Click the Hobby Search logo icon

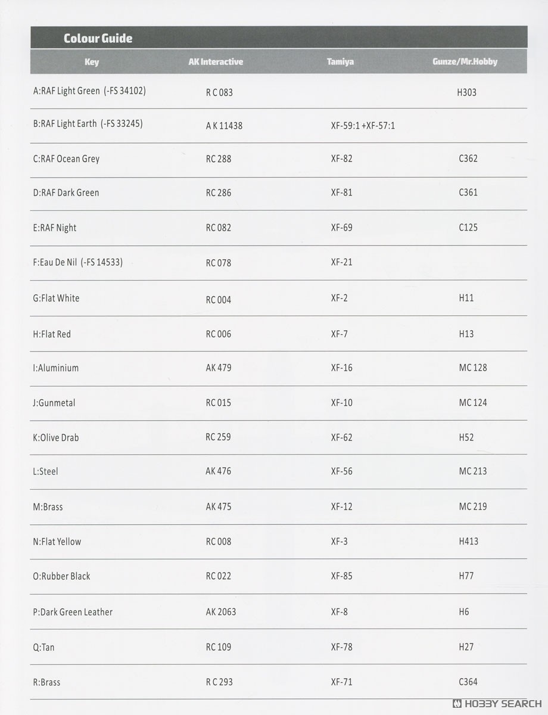(x=457, y=704)
